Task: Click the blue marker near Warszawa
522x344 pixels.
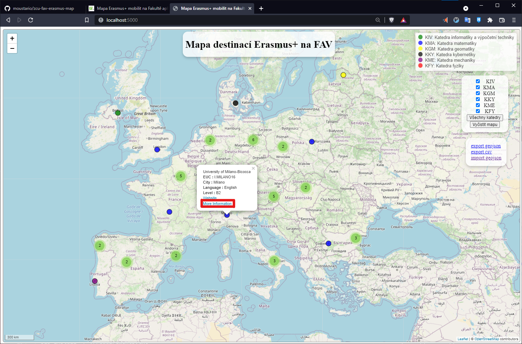Action: [312, 142]
